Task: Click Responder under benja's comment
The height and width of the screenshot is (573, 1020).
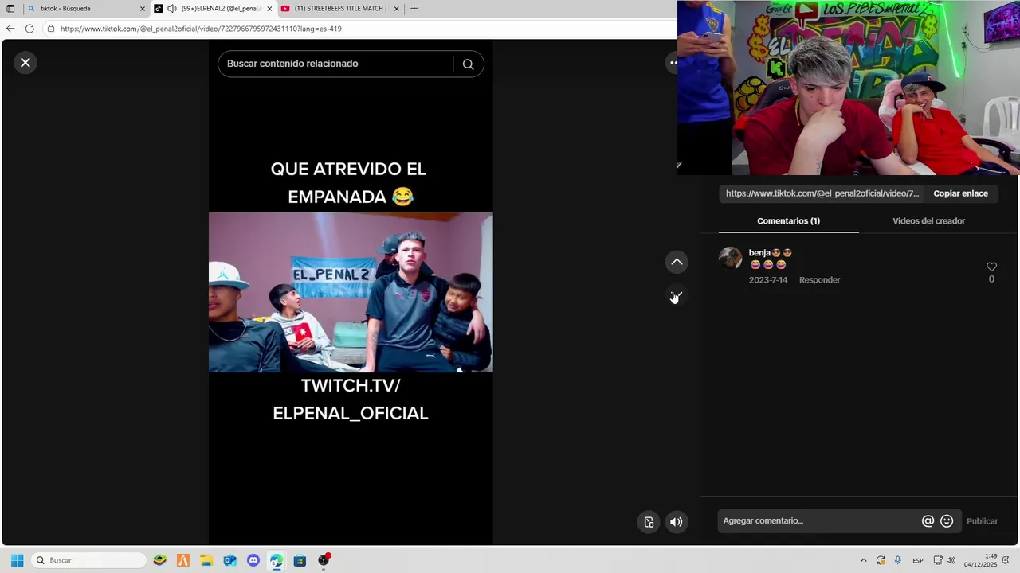Action: [x=819, y=280]
